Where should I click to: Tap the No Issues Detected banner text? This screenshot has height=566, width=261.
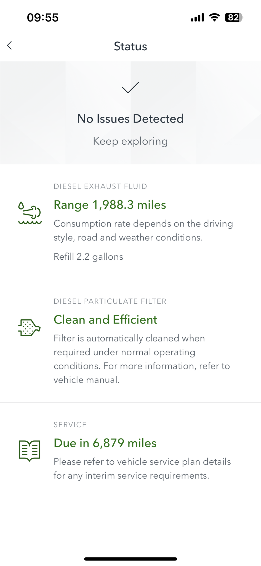tap(130, 119)
